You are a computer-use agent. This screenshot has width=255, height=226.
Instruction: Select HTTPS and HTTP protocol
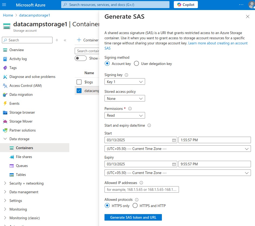(x=135, y=205)
